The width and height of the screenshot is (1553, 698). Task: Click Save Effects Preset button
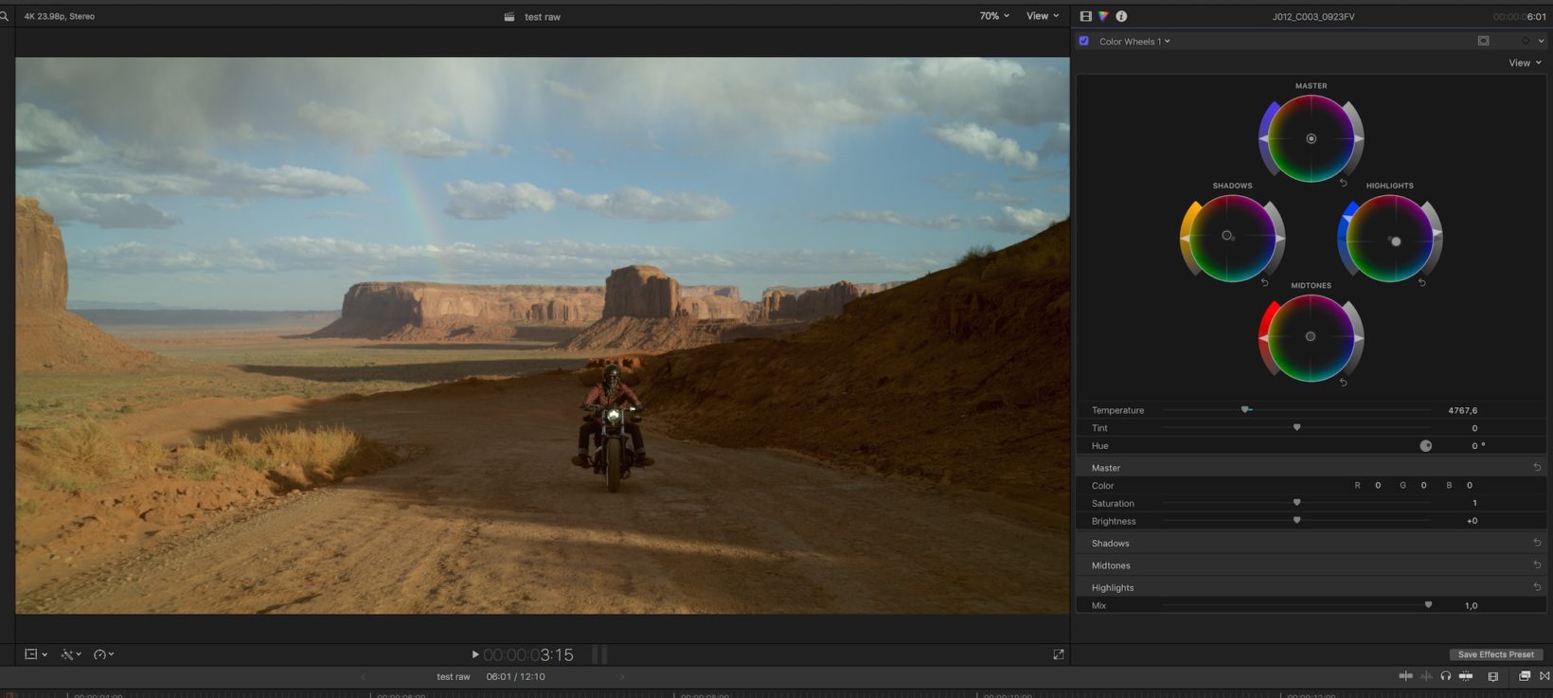pos(1495,654)
